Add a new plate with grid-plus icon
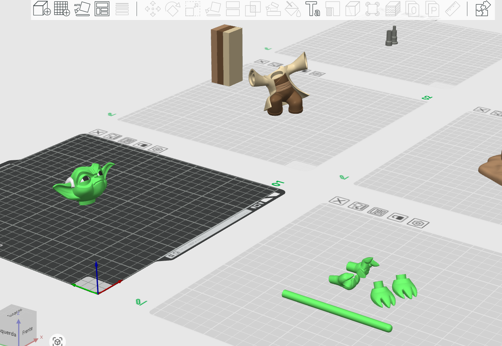The width and height of the screenshot is (502, 346). [x=62, y=9]
